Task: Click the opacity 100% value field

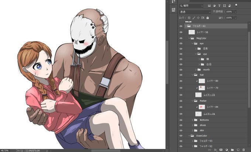Action: (x=230, y=12)
